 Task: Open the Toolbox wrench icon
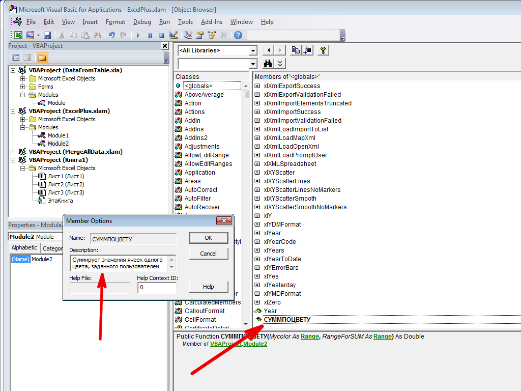coord(223,35)
